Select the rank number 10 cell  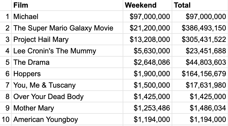coord(5,119)
